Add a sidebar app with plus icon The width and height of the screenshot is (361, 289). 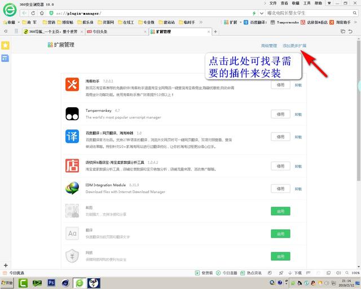click(6, 265)
